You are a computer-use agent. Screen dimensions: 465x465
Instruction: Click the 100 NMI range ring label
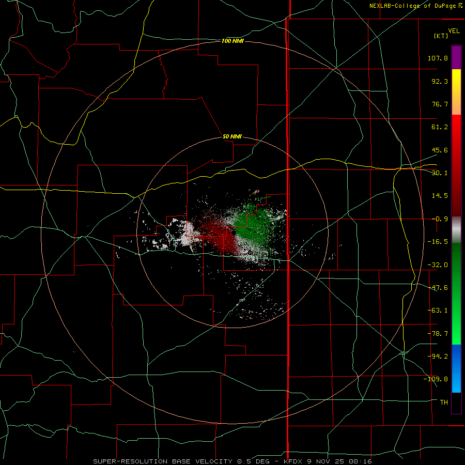tap(233, 41)
